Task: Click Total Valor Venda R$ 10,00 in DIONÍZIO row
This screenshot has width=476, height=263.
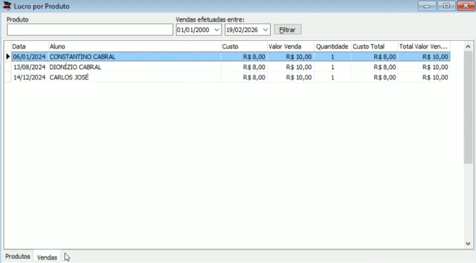Action: (x=424, y=67)
